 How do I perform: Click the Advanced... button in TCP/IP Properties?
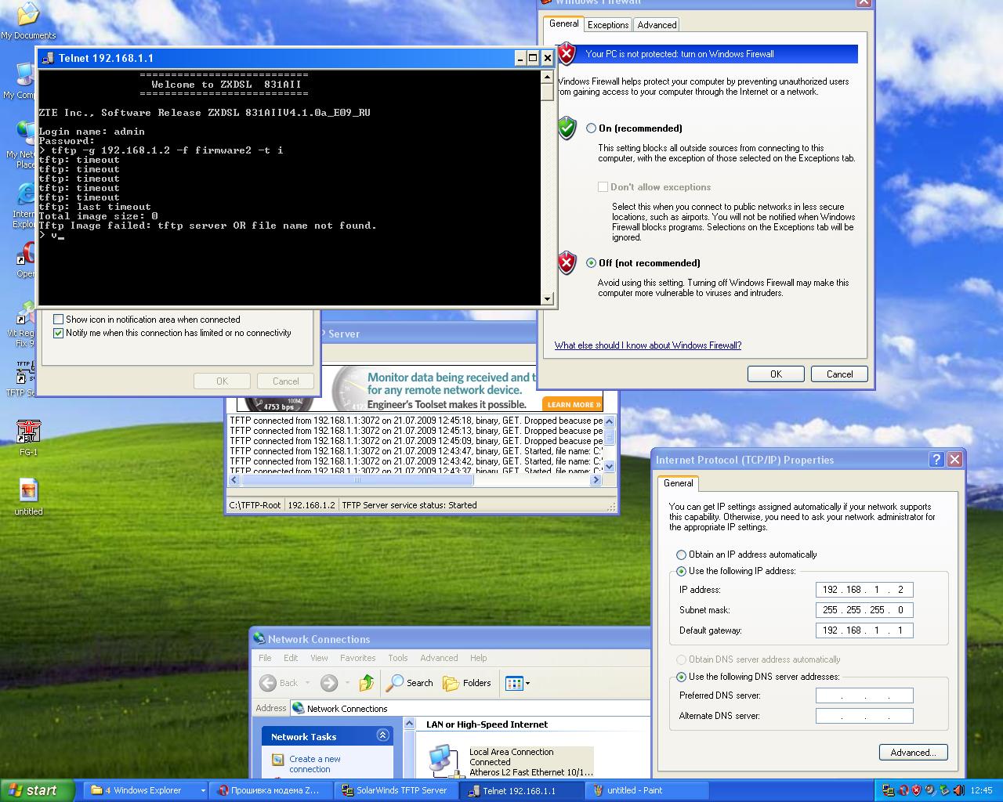click(913, 753)
